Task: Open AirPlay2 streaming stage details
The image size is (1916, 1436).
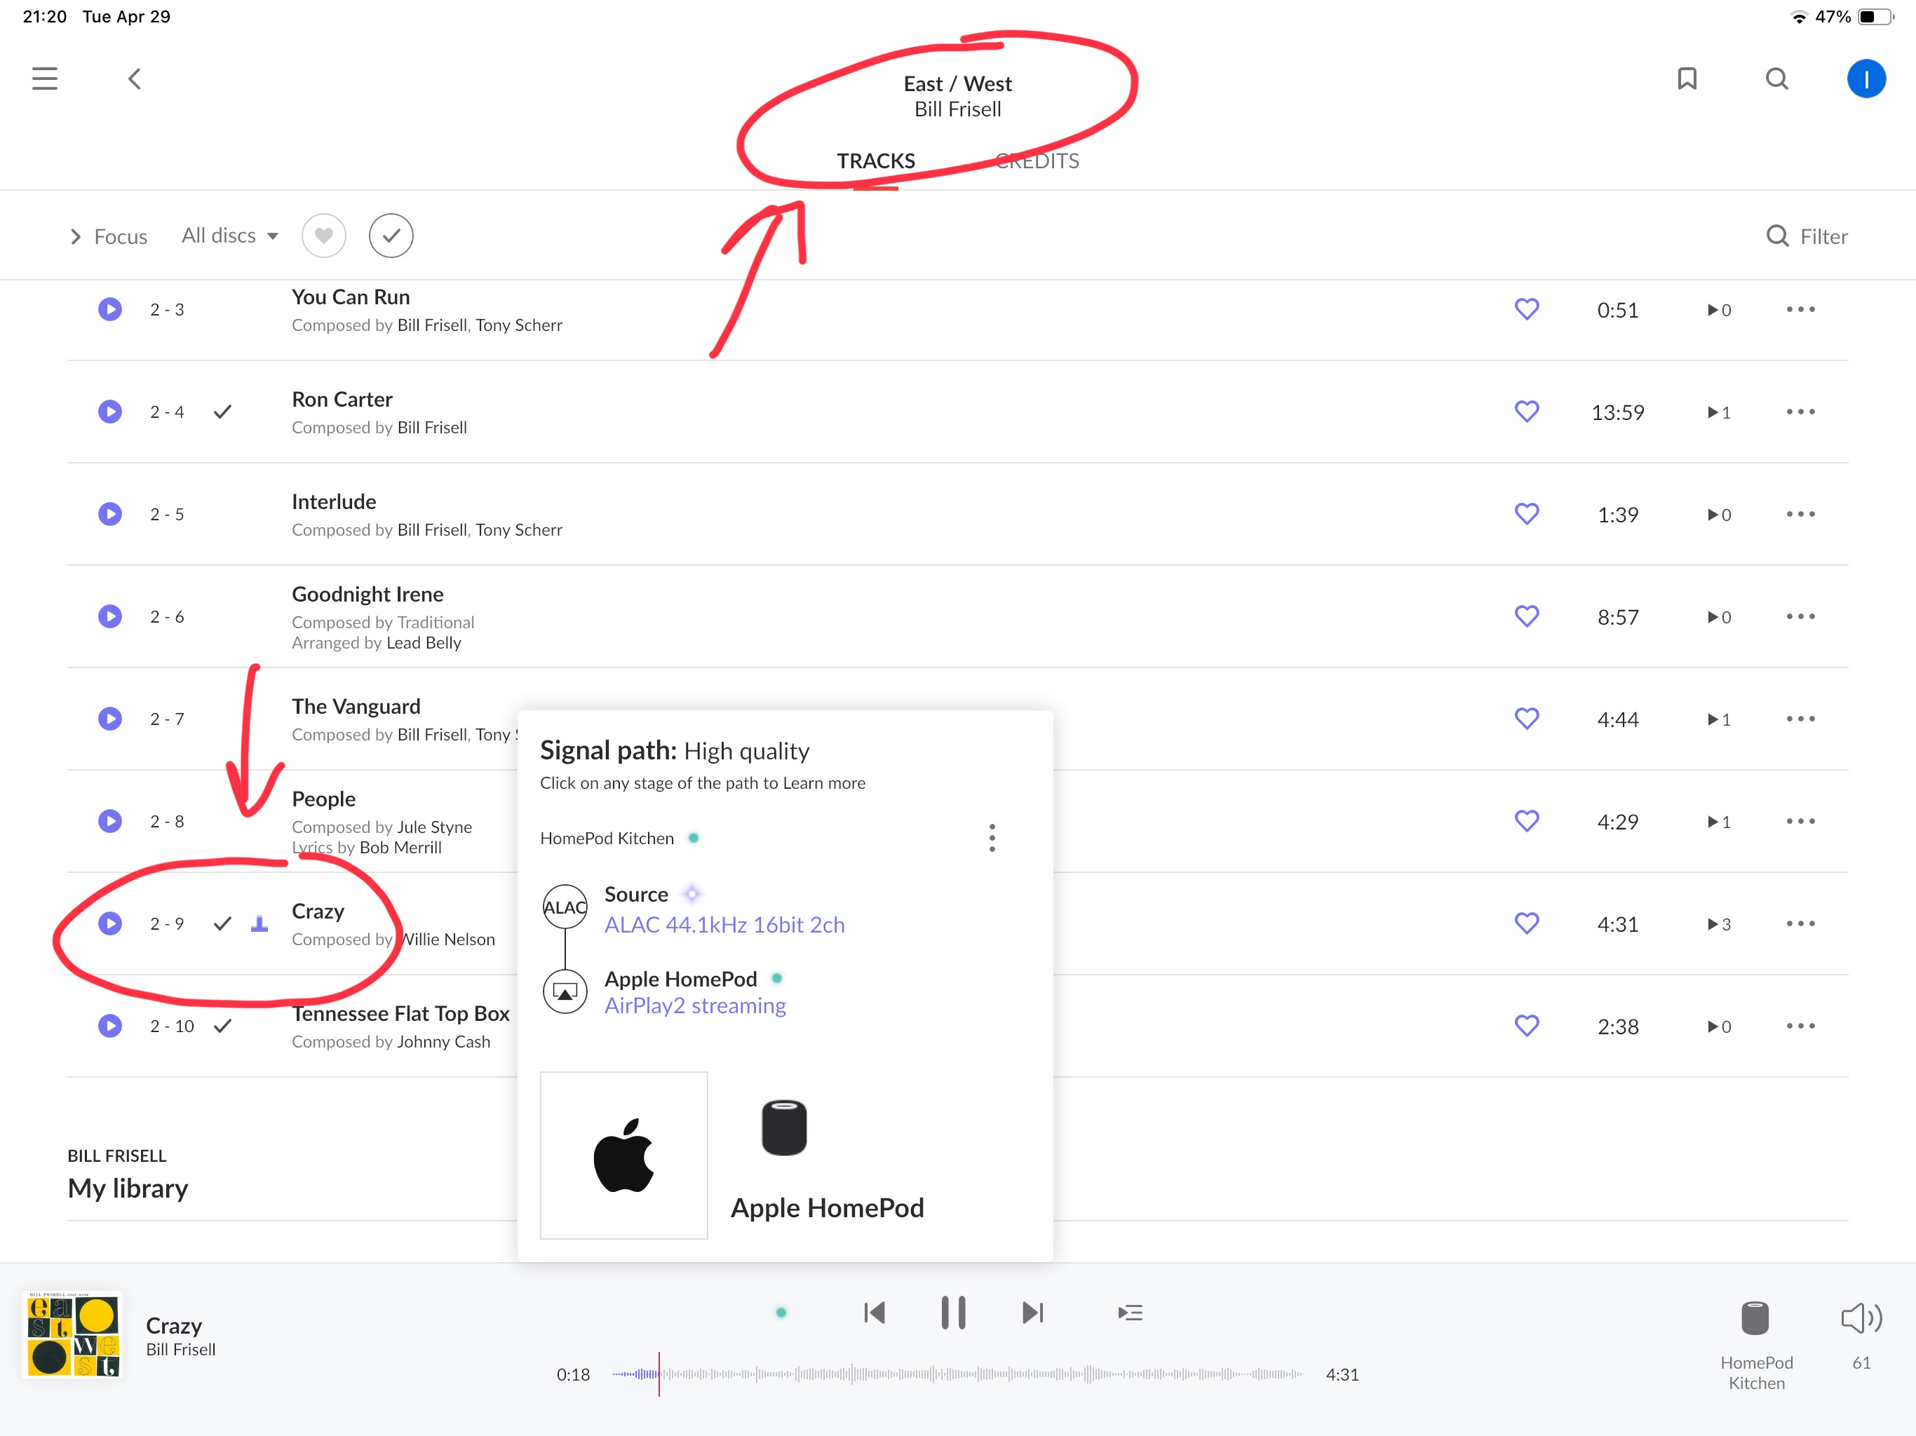Action: 695,1005
